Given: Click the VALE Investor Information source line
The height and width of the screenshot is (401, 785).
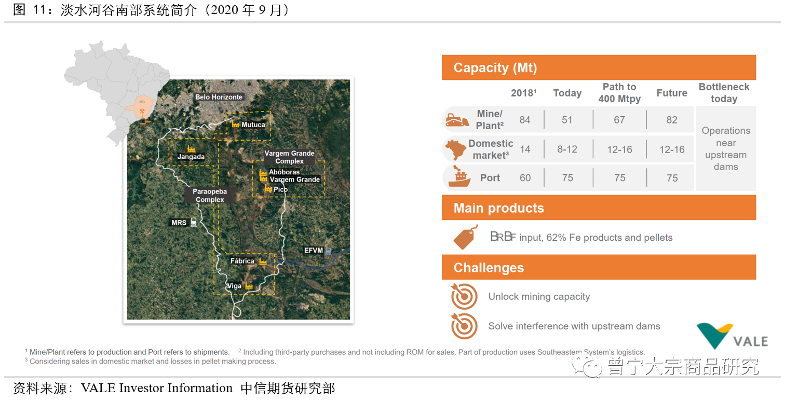Looking at the screenshot, I should pyautogui.click(x=174, y=388).
